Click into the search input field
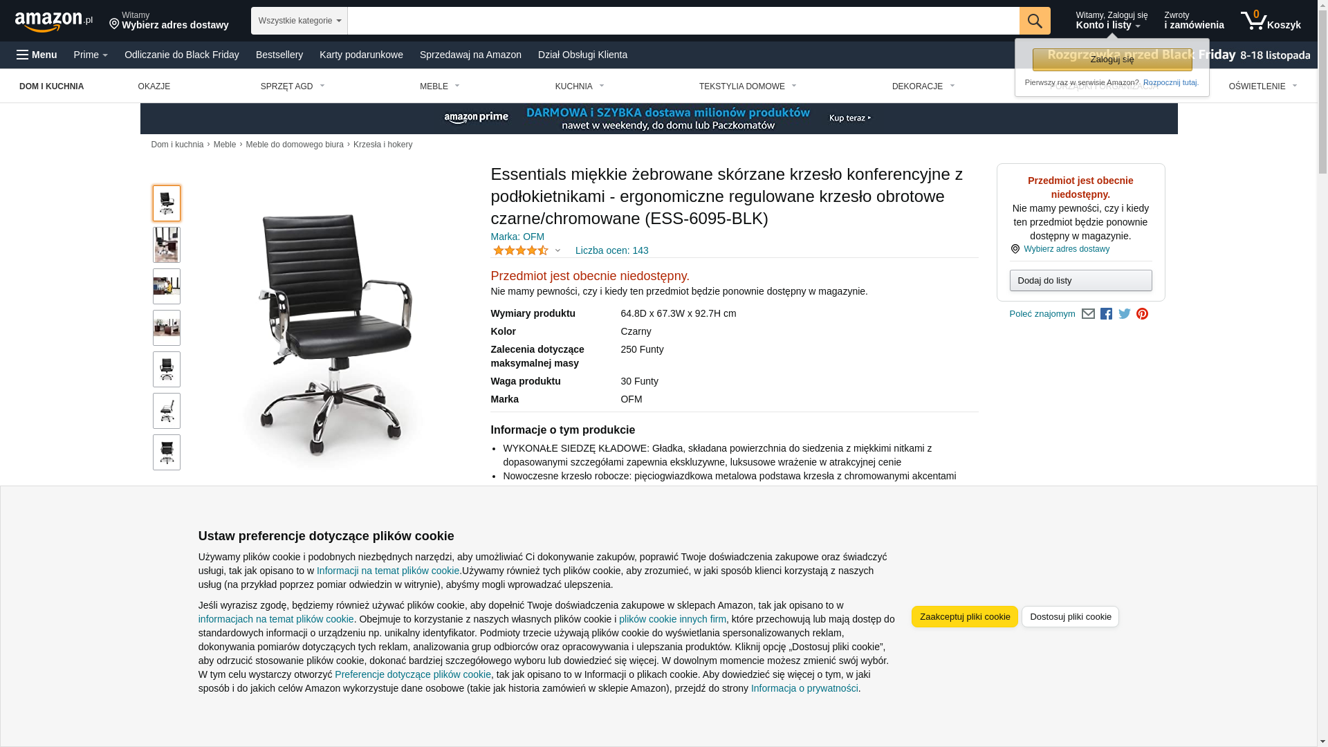The height and width of the screenshot is (747, 1328). [683, 21]
